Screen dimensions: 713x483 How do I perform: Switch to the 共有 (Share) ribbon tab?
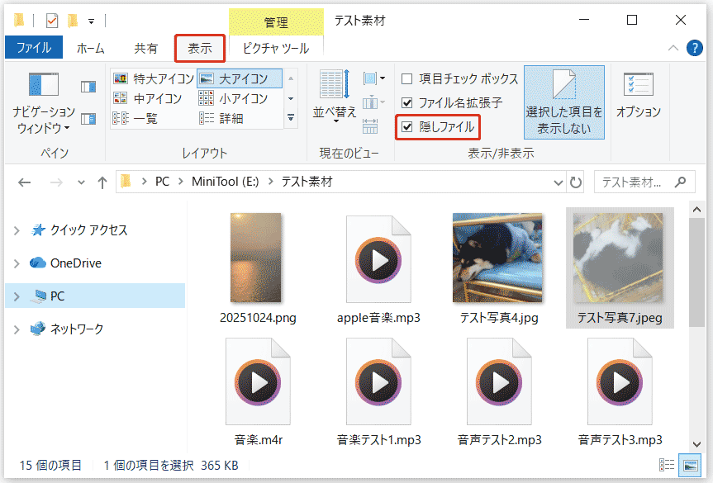pyautogui.click(x=145, y=48)
